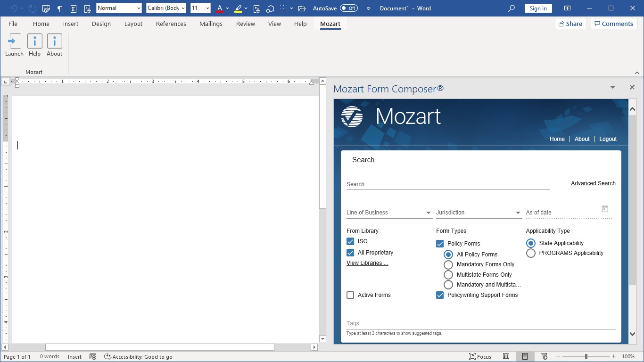The width and height of the screenshot is (644, 362).
Task: Select All Policy Forms radio button
Action: [x=448, y=255]
